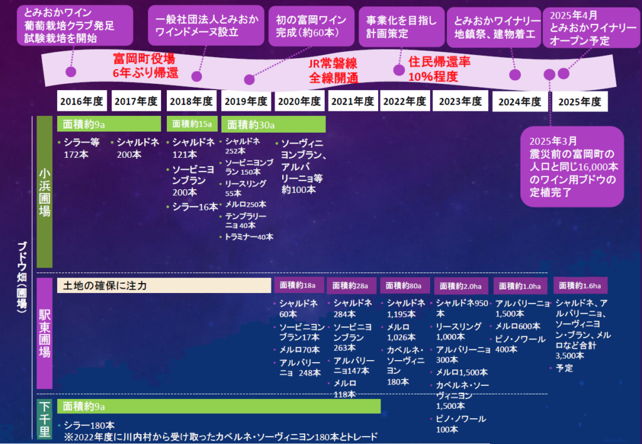Select the リースリング 55本 entry
The width and height of the screenshot is (642, 444).
(244, 188)
